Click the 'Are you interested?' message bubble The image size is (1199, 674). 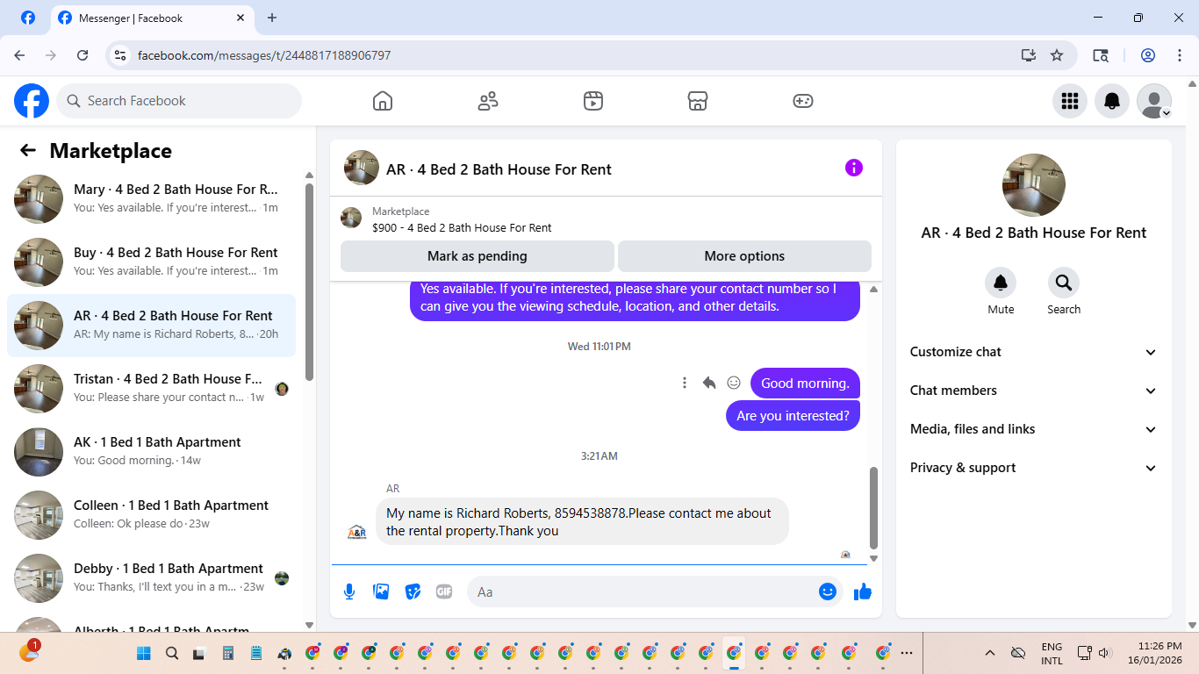(x=793, y=415)
